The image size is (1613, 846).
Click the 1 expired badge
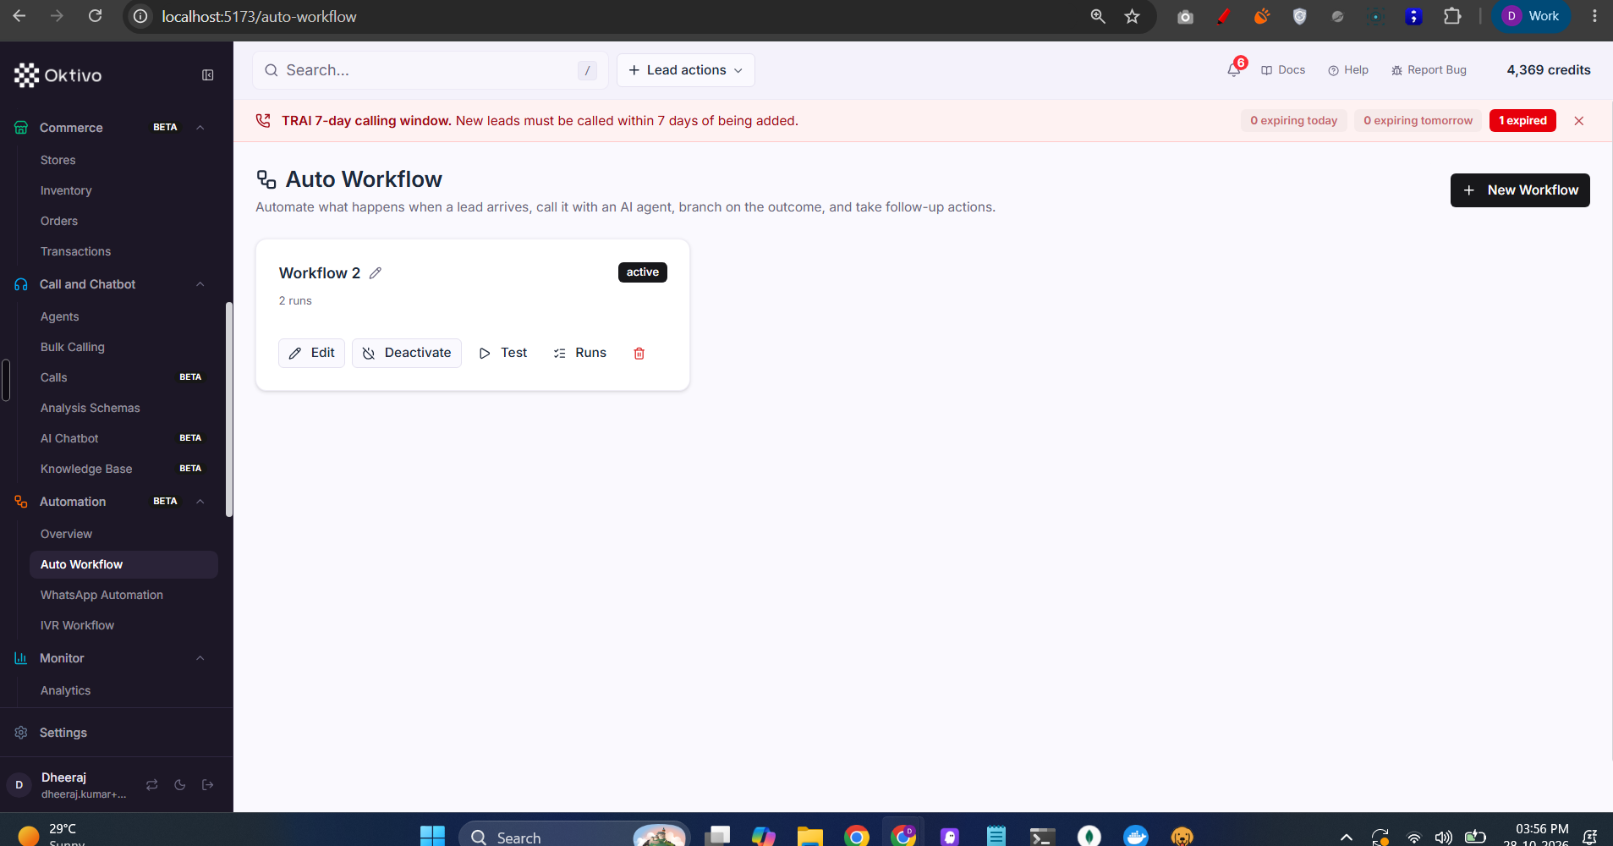tap(1522, 121)
